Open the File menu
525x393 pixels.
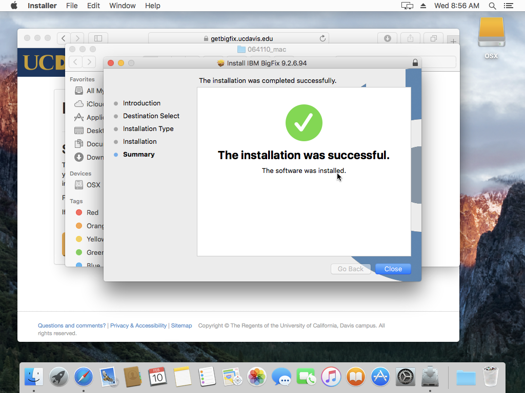click(72, 6)
